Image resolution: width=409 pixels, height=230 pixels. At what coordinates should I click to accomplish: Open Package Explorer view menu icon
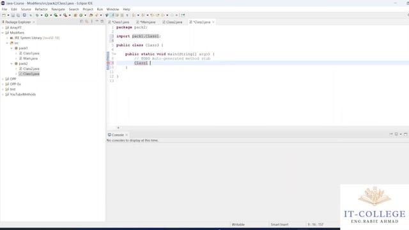(92, 22)
